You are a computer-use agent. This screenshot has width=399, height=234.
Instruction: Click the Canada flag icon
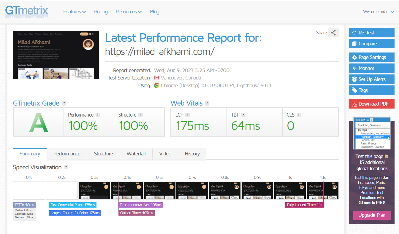pyautogui.click(x=157, y=78)
